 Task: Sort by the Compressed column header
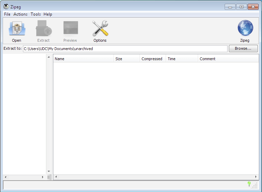tap(153, 59)
